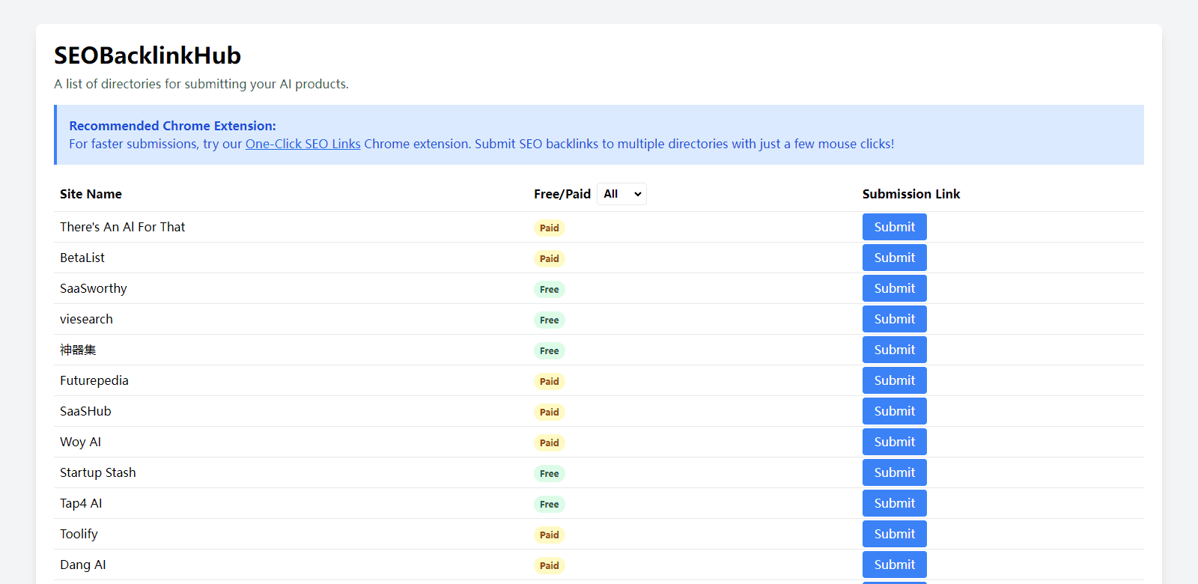The width and height of the screenshot is (1198, 584).
Task: Click the SaaSworthy site name
Action: pos(94,288)
